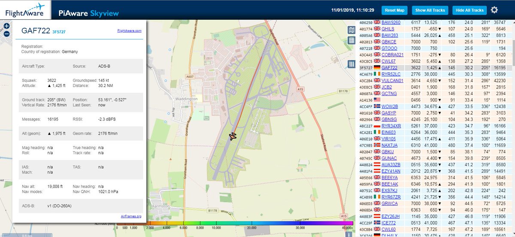Open the GBNSG flight link

(390, 120)
